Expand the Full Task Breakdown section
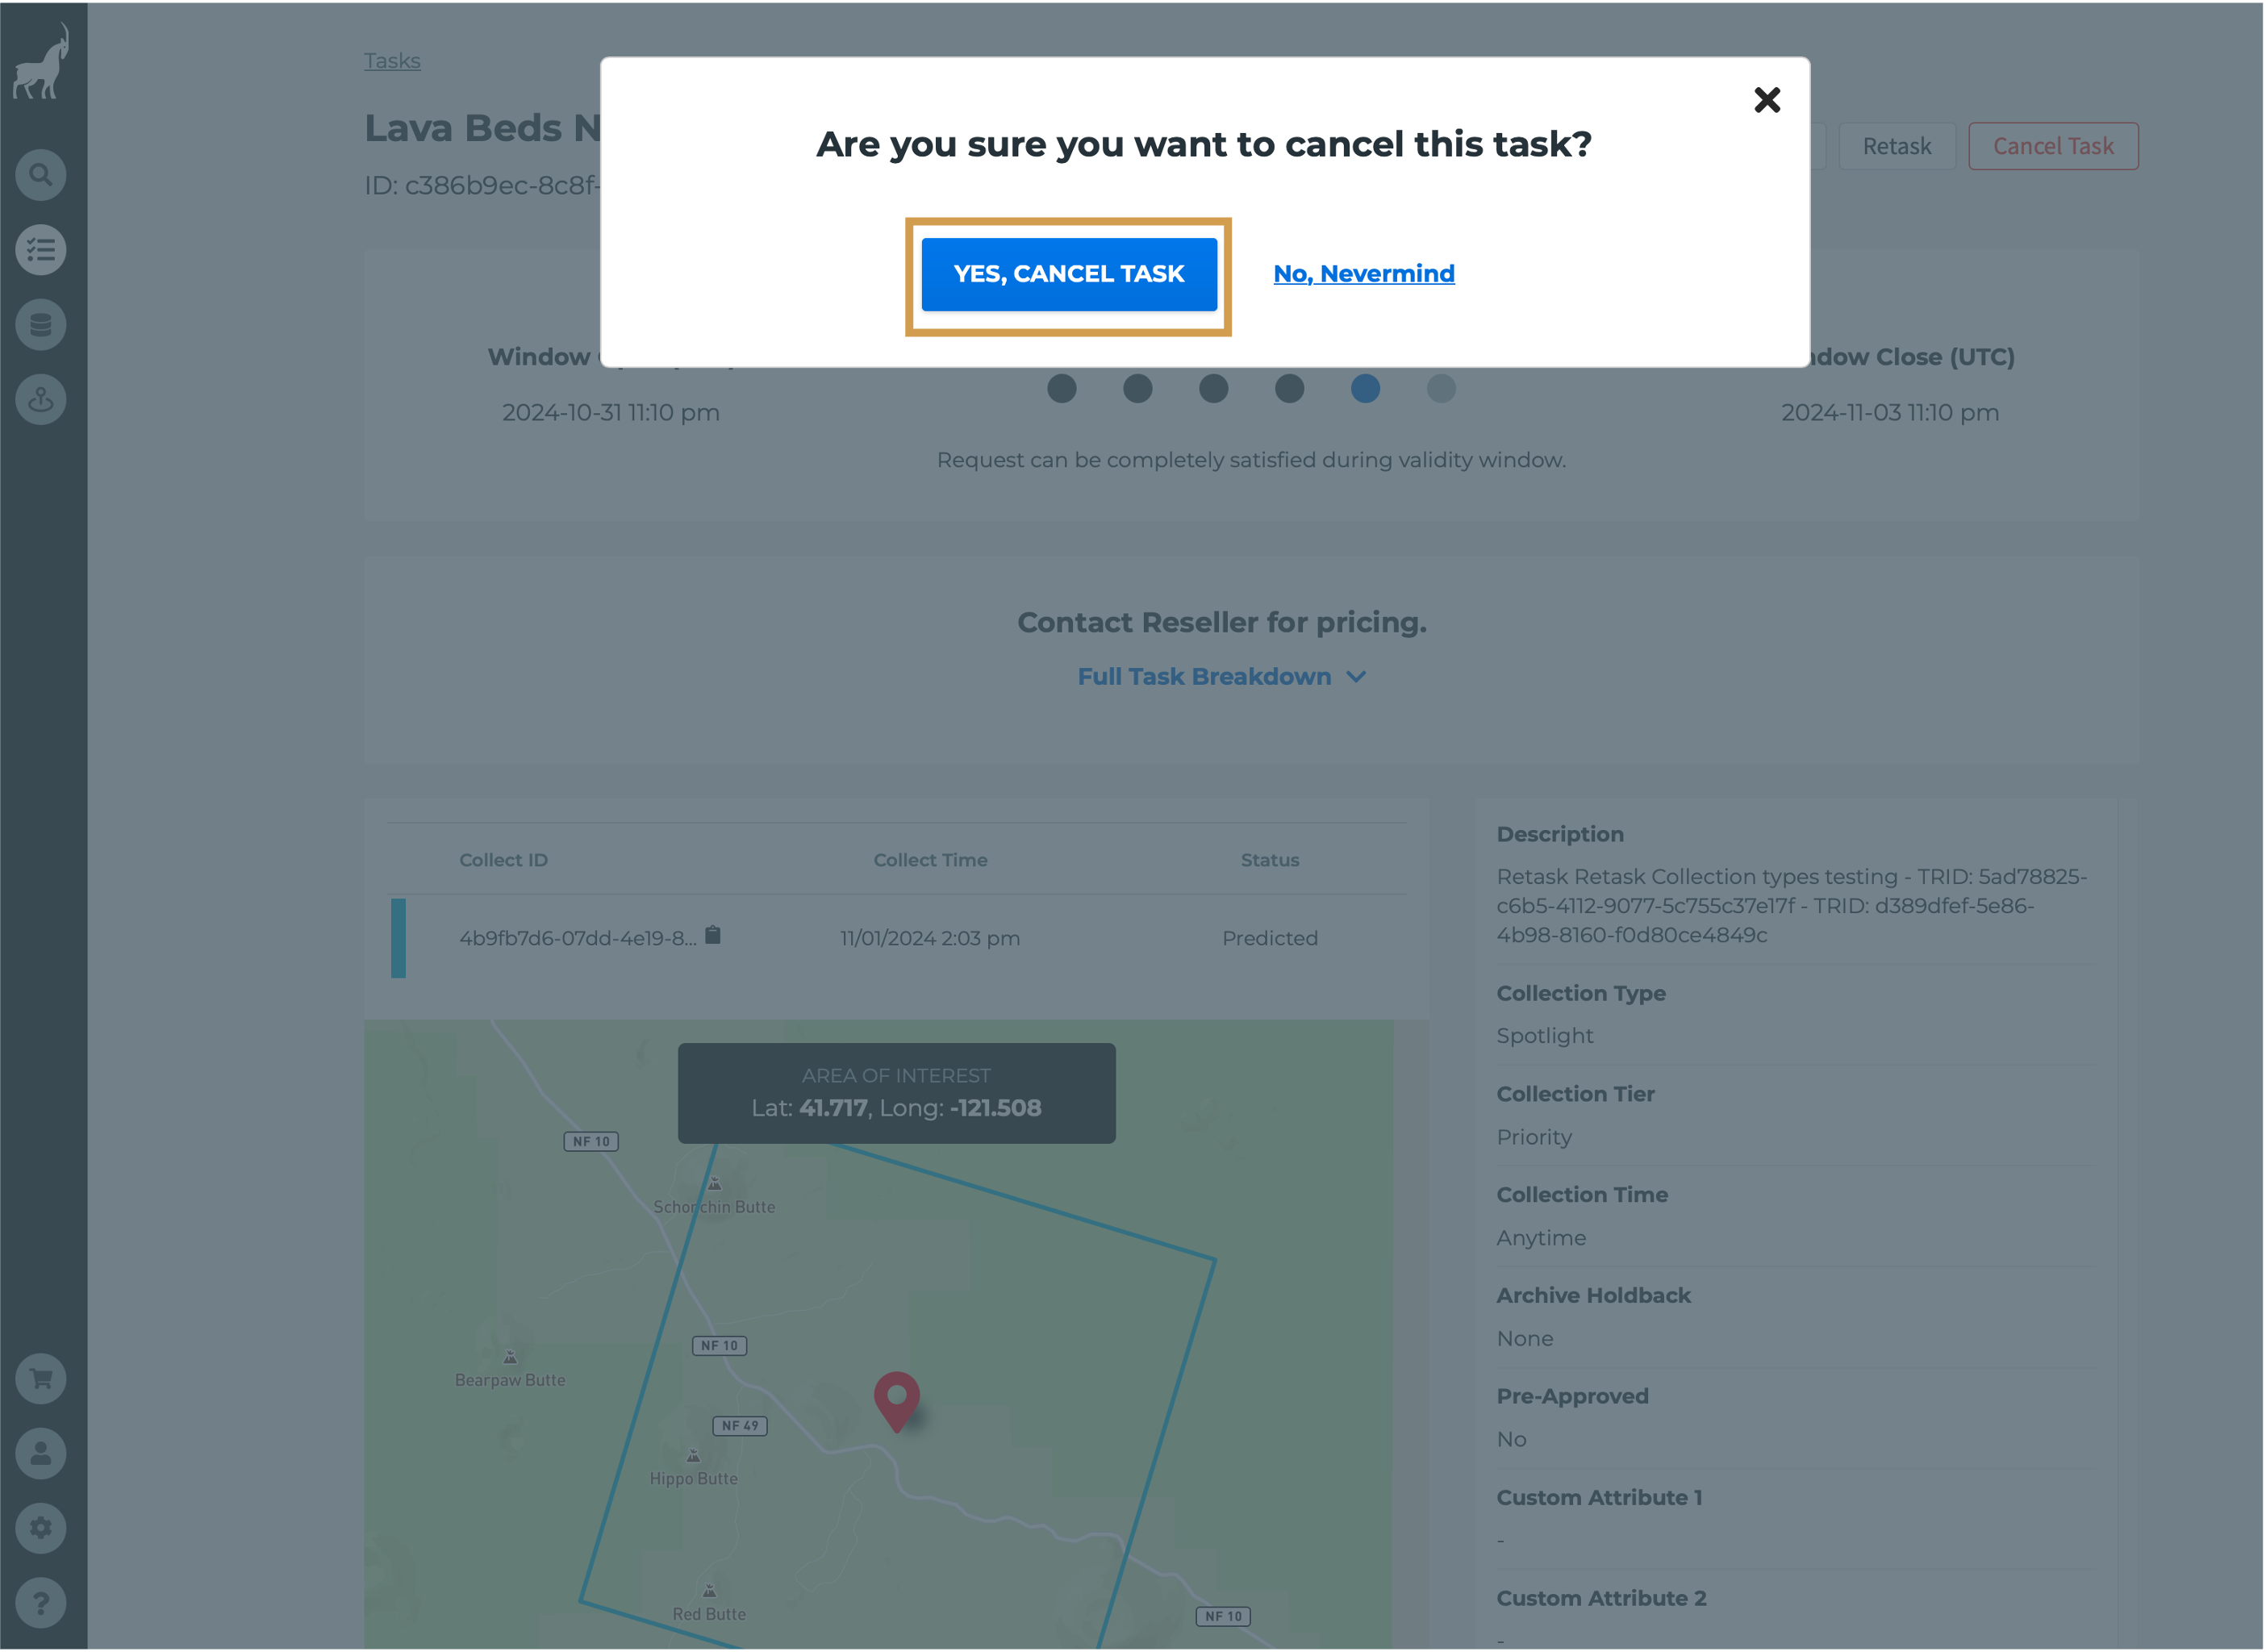Viewport: 2266px width, 1652px height. [1221, 677]
